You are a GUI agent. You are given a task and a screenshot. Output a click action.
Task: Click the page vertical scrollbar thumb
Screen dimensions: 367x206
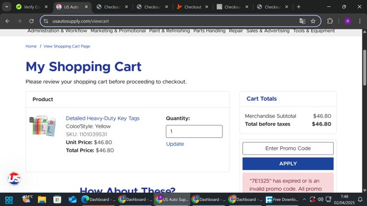click(365, 68)
